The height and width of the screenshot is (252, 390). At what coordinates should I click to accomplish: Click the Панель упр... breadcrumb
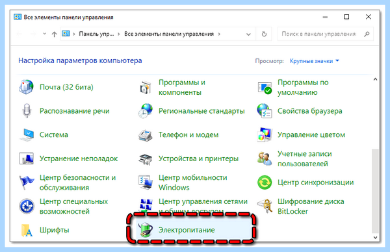click(96, 34)
